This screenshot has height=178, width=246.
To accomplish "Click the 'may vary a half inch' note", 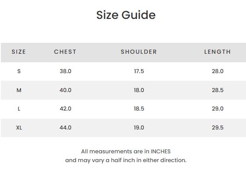I will coord(126,160).
